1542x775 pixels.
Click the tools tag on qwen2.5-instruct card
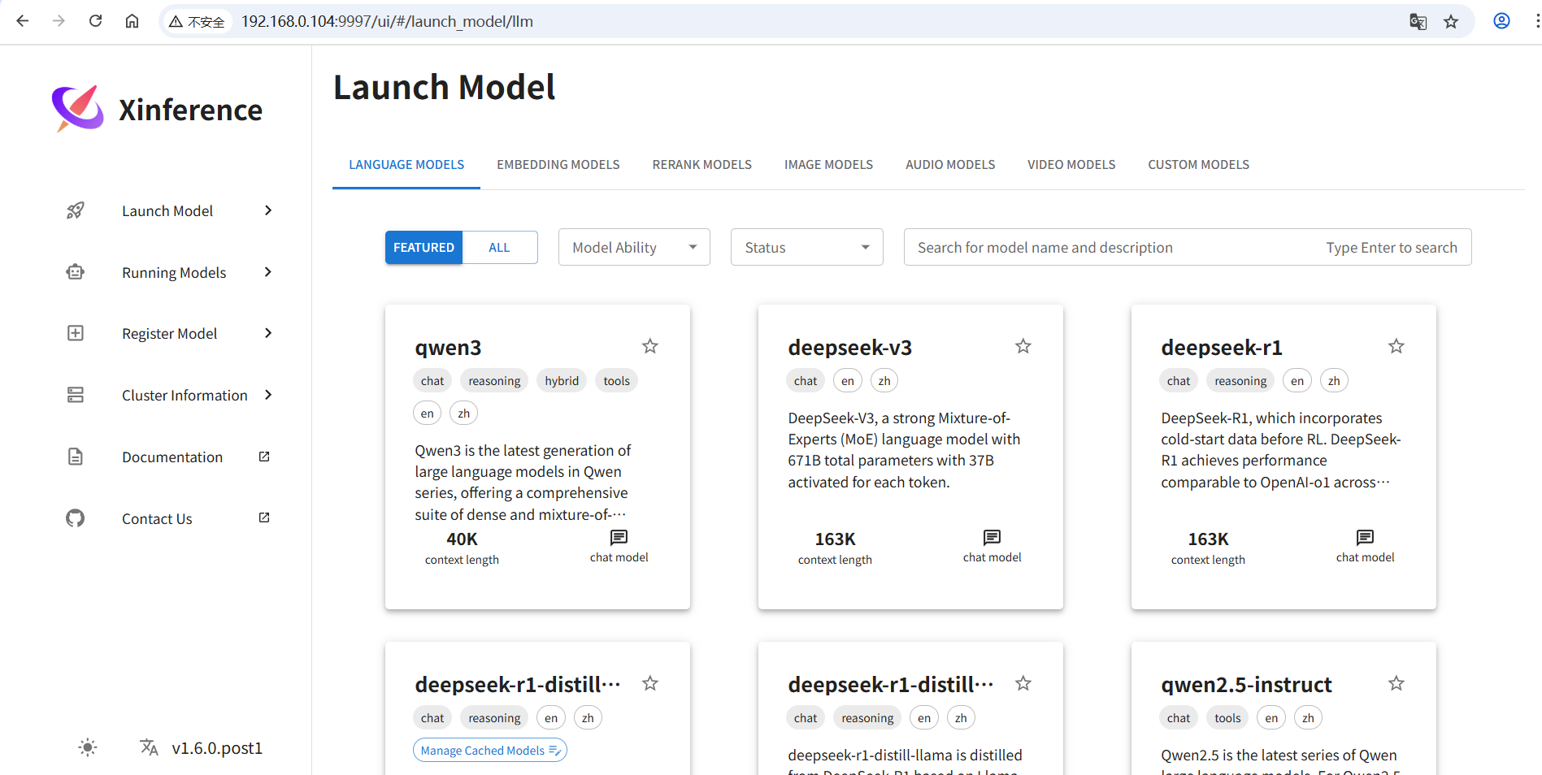pos(1227,717)
